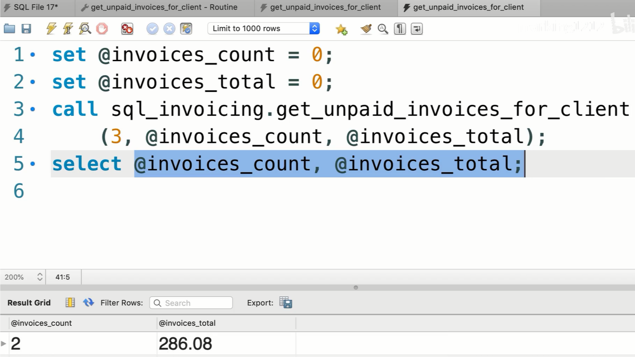Image resolution: width=635 pixels, height=357 pixels.
Task: Refresh results with blue arrows icon
Action: [89, 303]
